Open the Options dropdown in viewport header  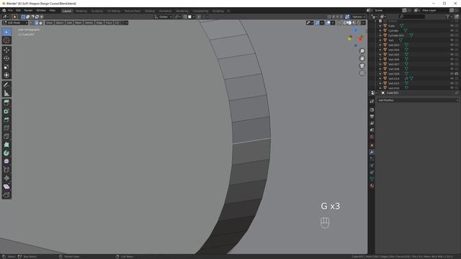pyautogui.click(x=359, y=17)
